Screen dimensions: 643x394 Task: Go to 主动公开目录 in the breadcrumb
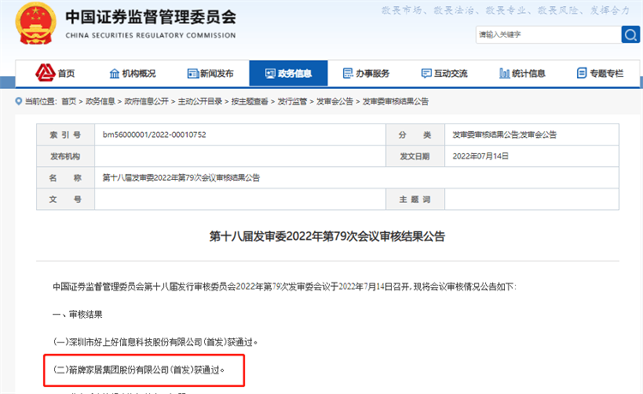click(200, 101)
